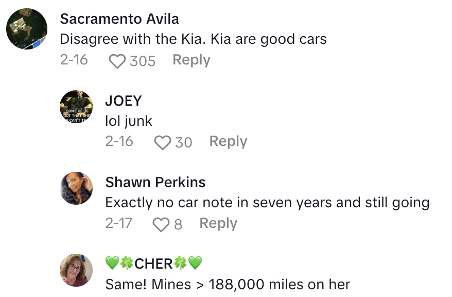Click the 30 like count on JOEY's reply
The width and height of the screenshot is (452, 297).
pos(183,142)
